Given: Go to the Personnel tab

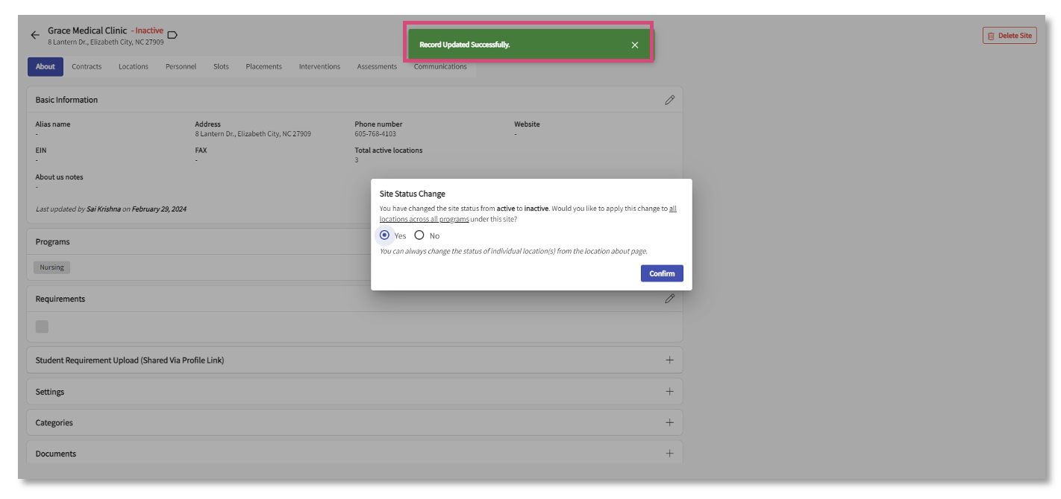Looking at the screenshot, I should (x=181, y=67).
